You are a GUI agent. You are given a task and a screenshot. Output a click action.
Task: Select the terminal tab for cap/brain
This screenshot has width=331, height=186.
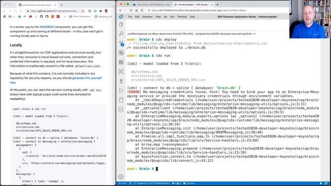pos(189,34)
